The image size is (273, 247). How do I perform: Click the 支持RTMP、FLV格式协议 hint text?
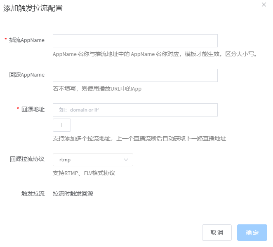pyautogui.click(x=84, y=173)
